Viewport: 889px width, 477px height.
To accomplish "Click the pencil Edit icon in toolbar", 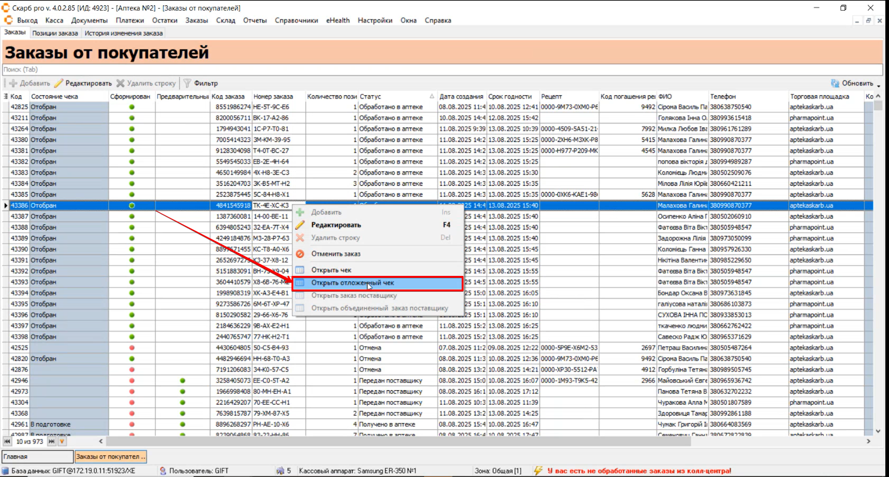I will coord(59,83).
